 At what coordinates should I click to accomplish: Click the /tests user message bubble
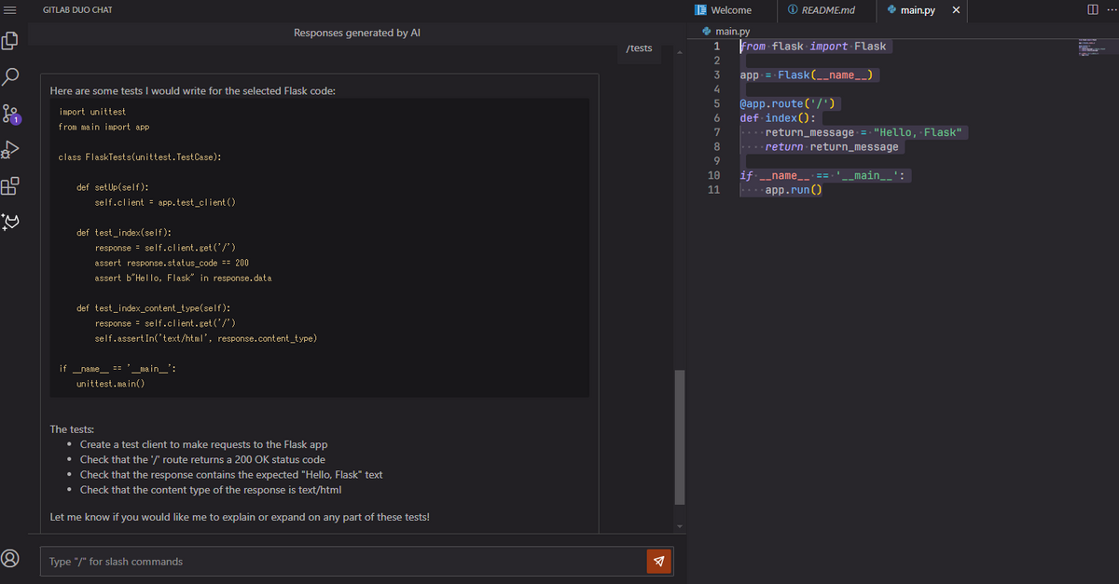(x=639, y=48)
